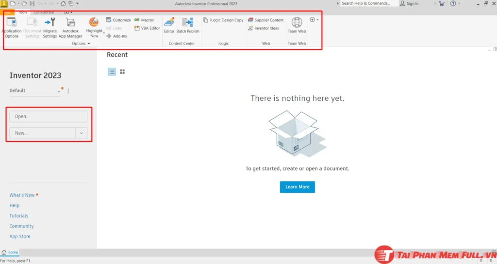
Task: Launch Migrate Settings tool
Action: (50, 28)
